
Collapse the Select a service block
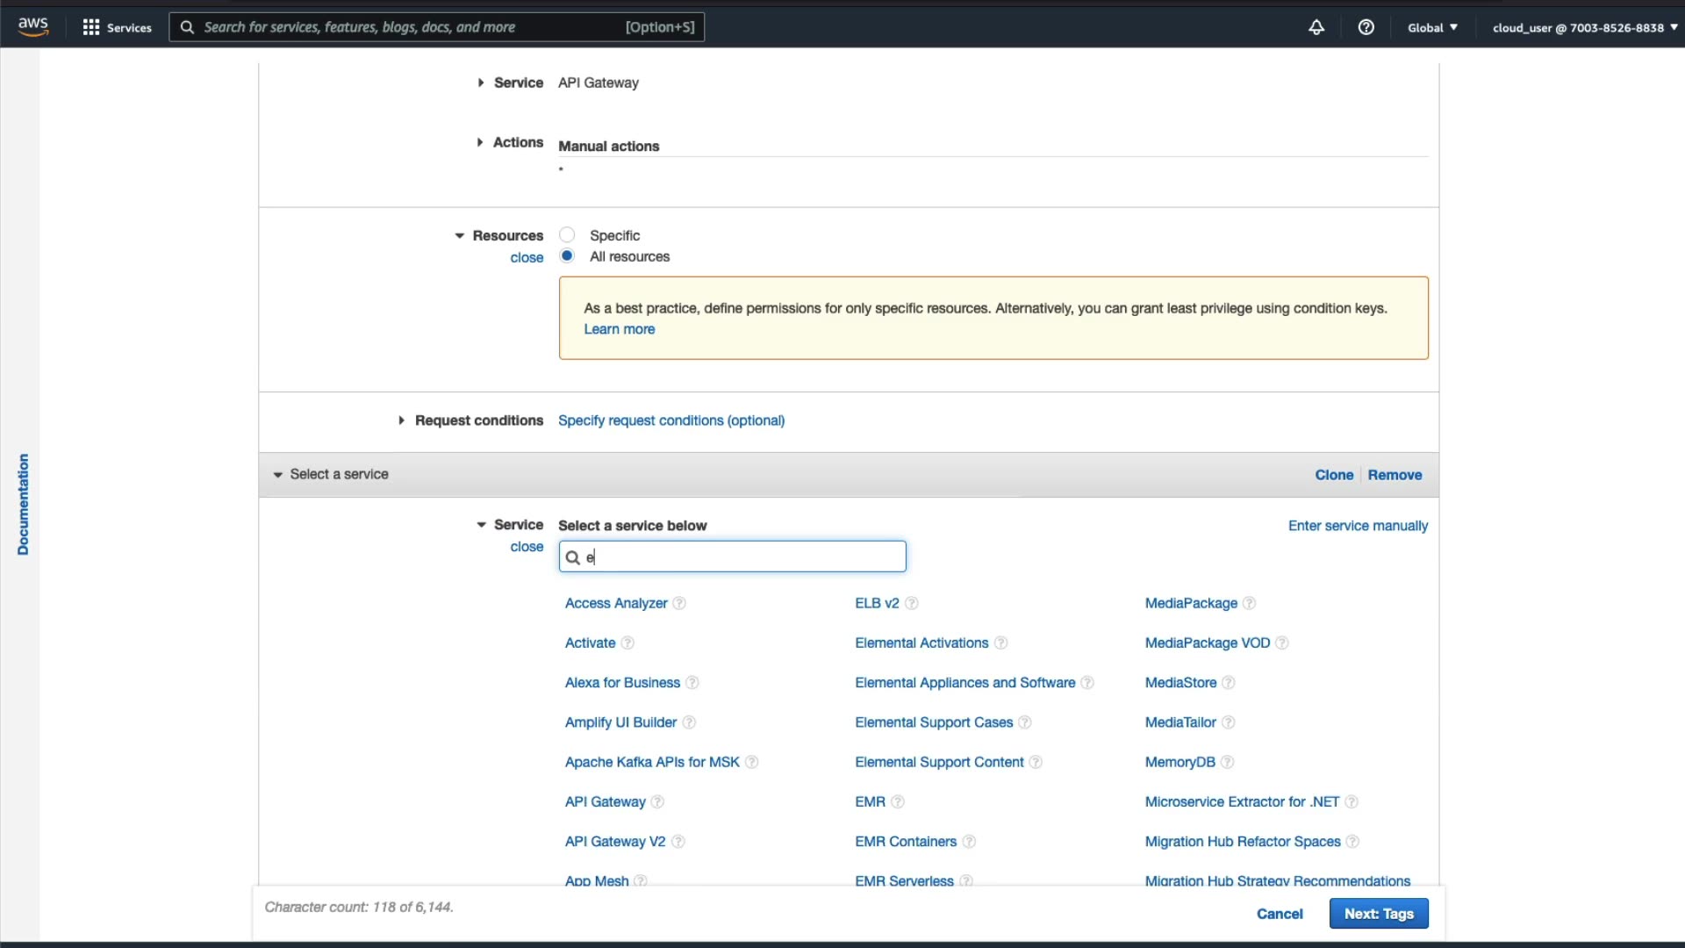coord(278,475)
